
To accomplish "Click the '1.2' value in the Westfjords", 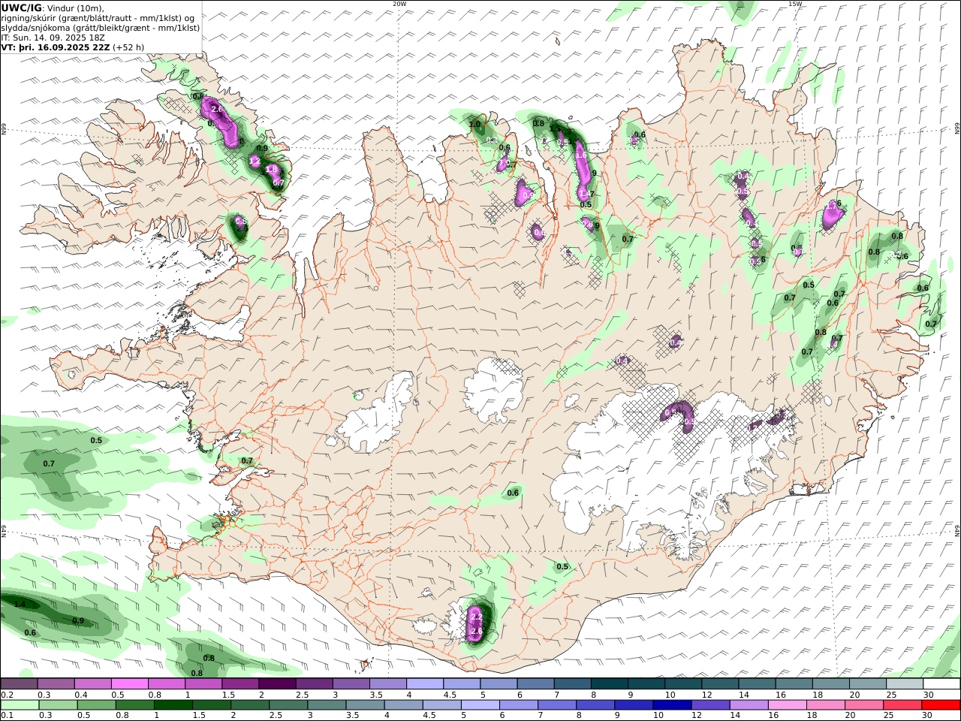I will (255, 161).
